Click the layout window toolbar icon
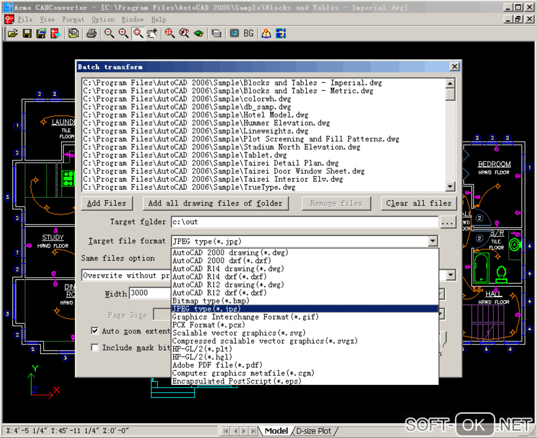Screen dimensions: 537x438 [x=234, y=34]
